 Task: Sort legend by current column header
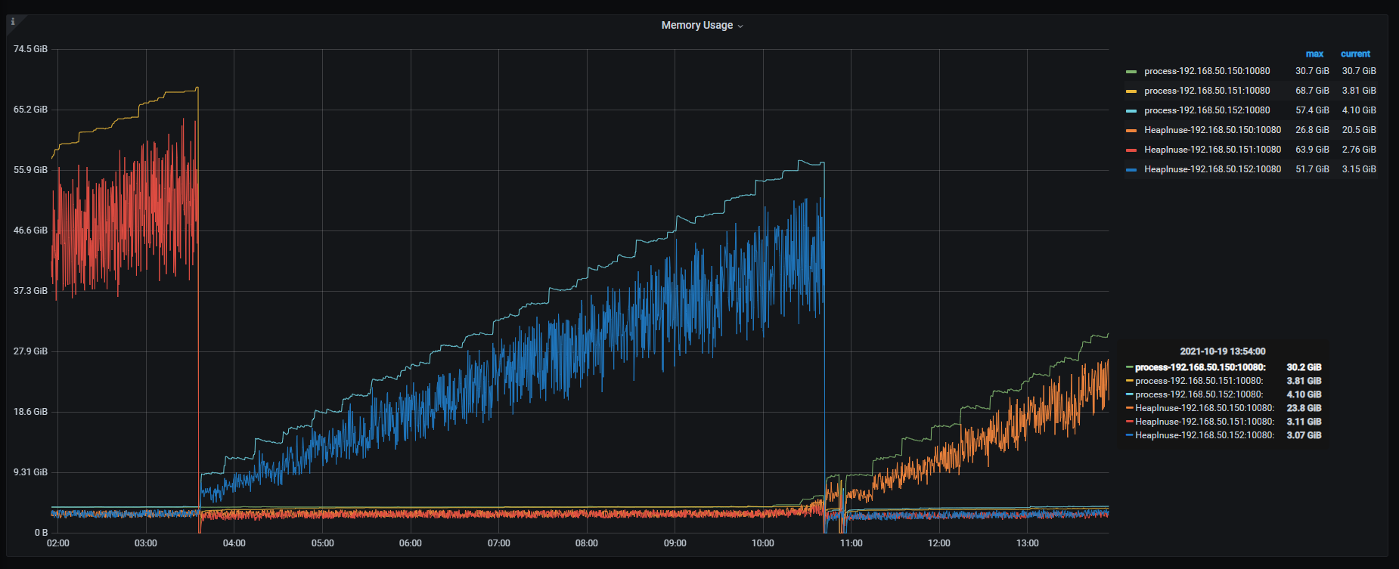[1355, 54]
